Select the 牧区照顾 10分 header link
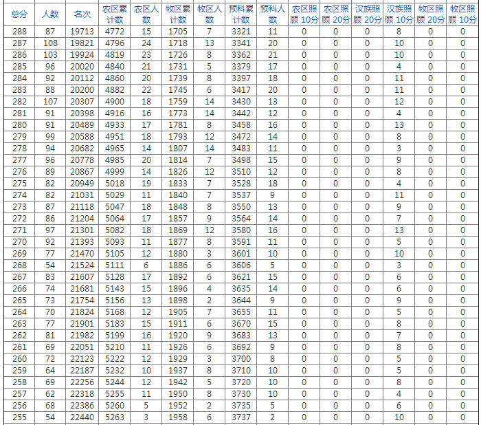The height and width of the screenshot is (425, 481). tap(462, 14)
